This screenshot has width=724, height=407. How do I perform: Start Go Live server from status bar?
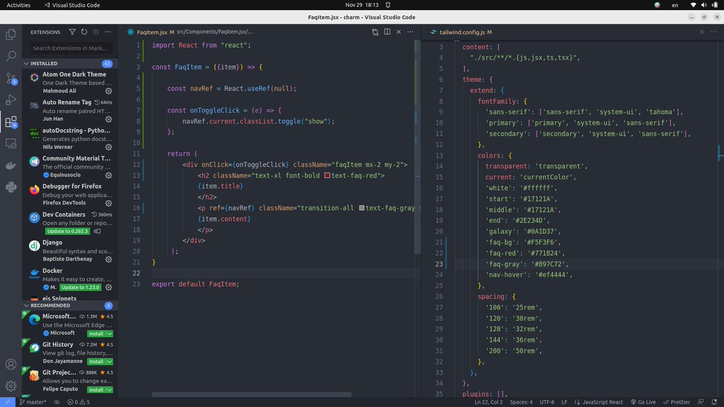[x=643, y=402]
